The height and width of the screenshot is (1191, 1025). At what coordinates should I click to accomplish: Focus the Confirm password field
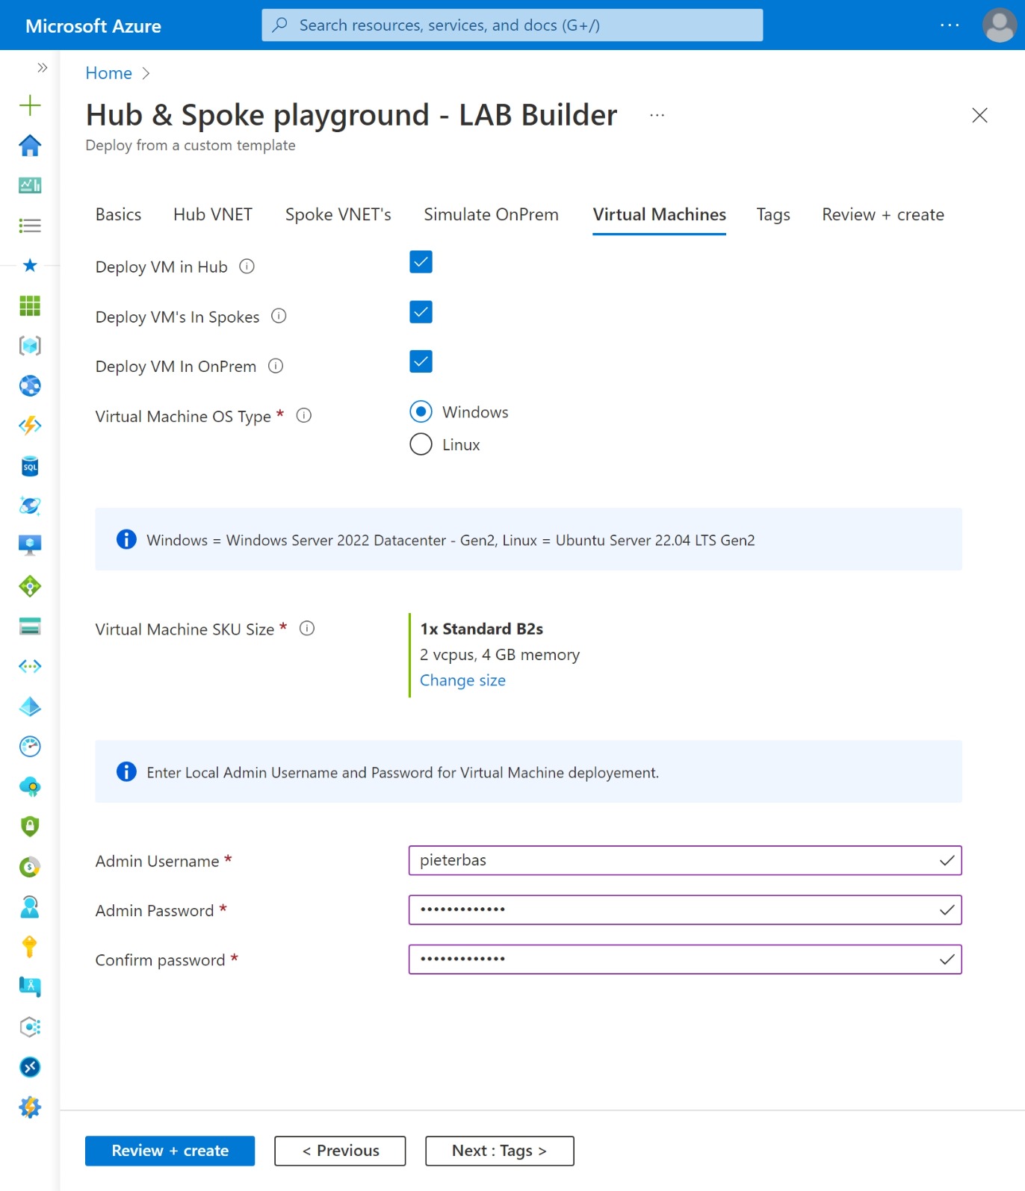point(684,960)
